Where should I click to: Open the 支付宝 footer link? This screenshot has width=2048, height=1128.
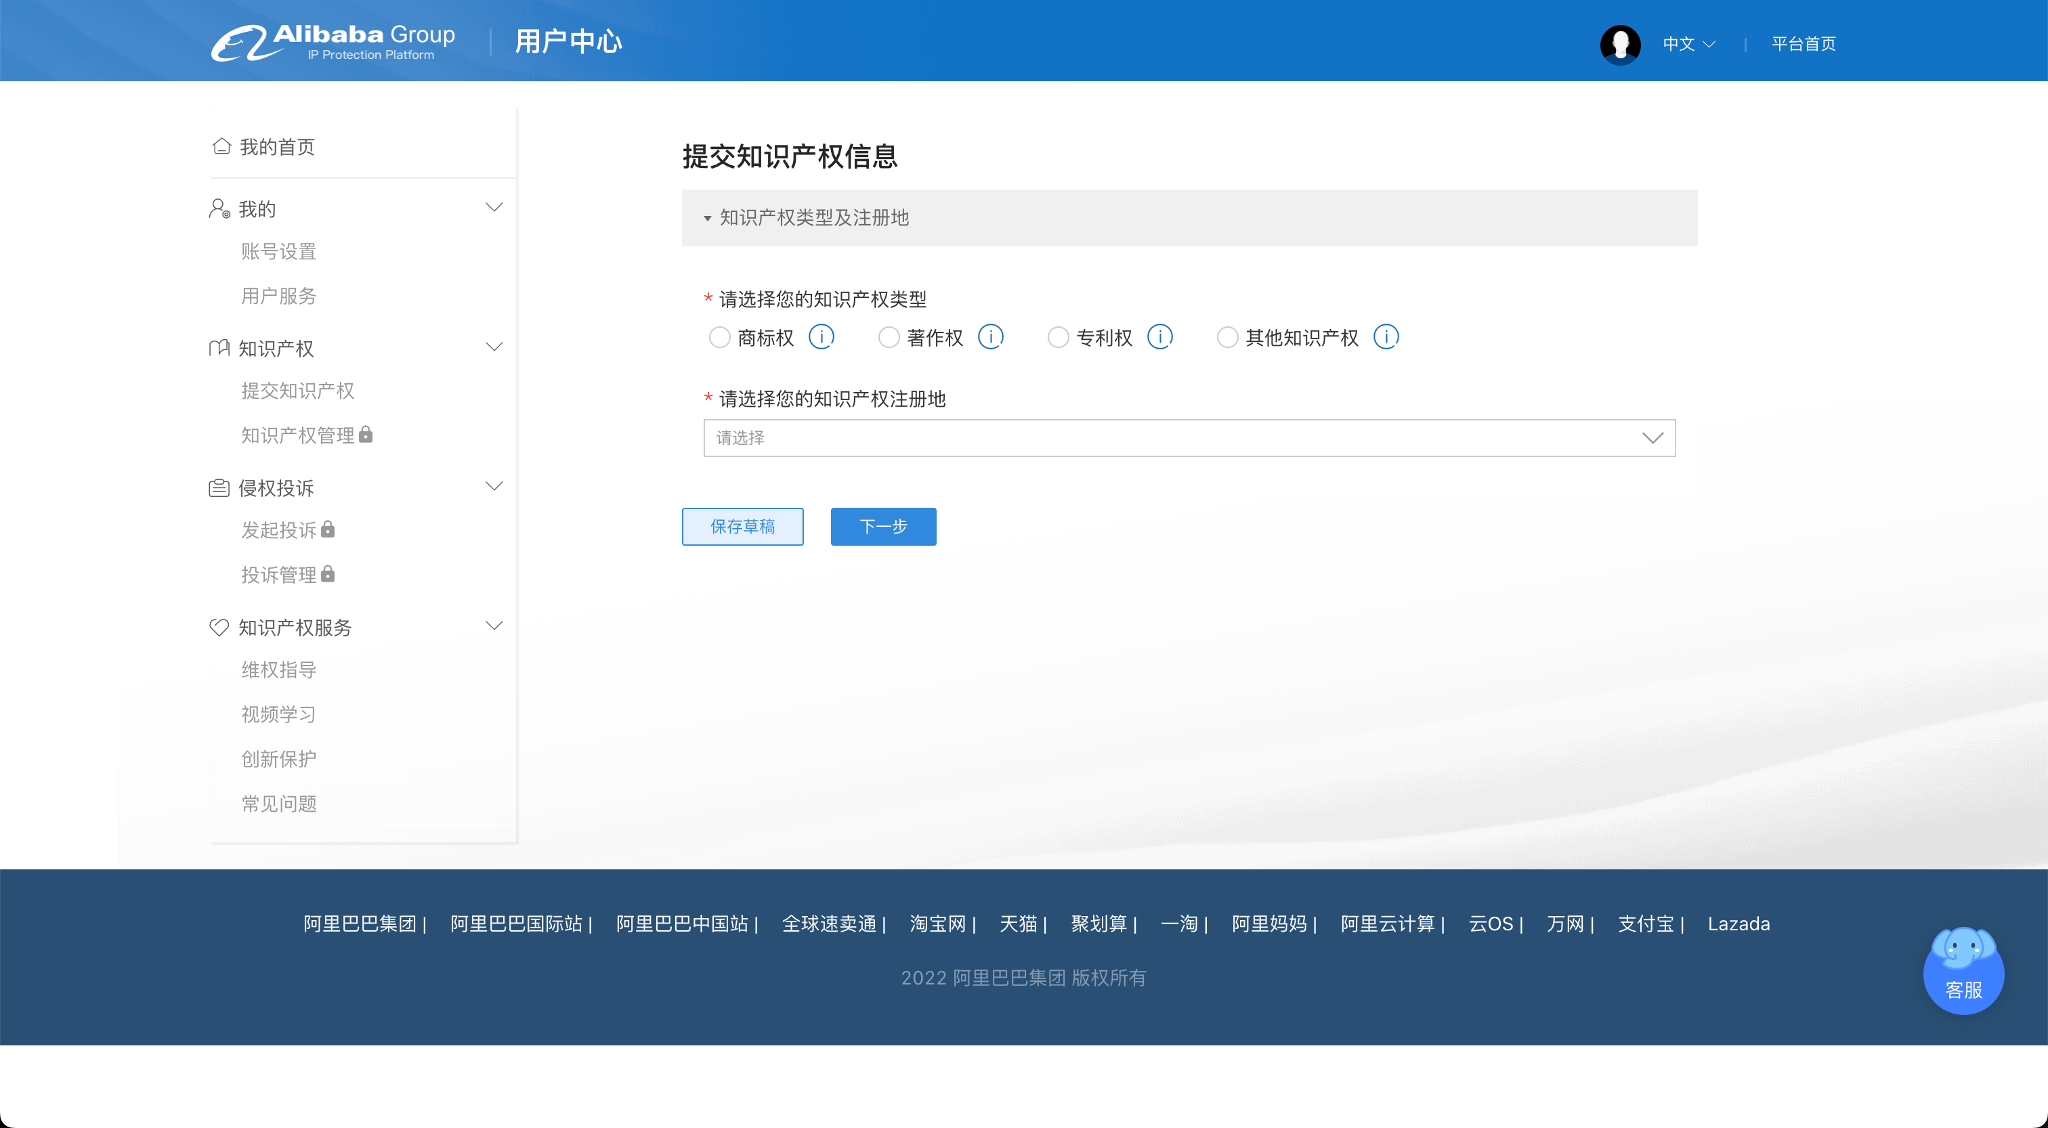[1646, 923]
